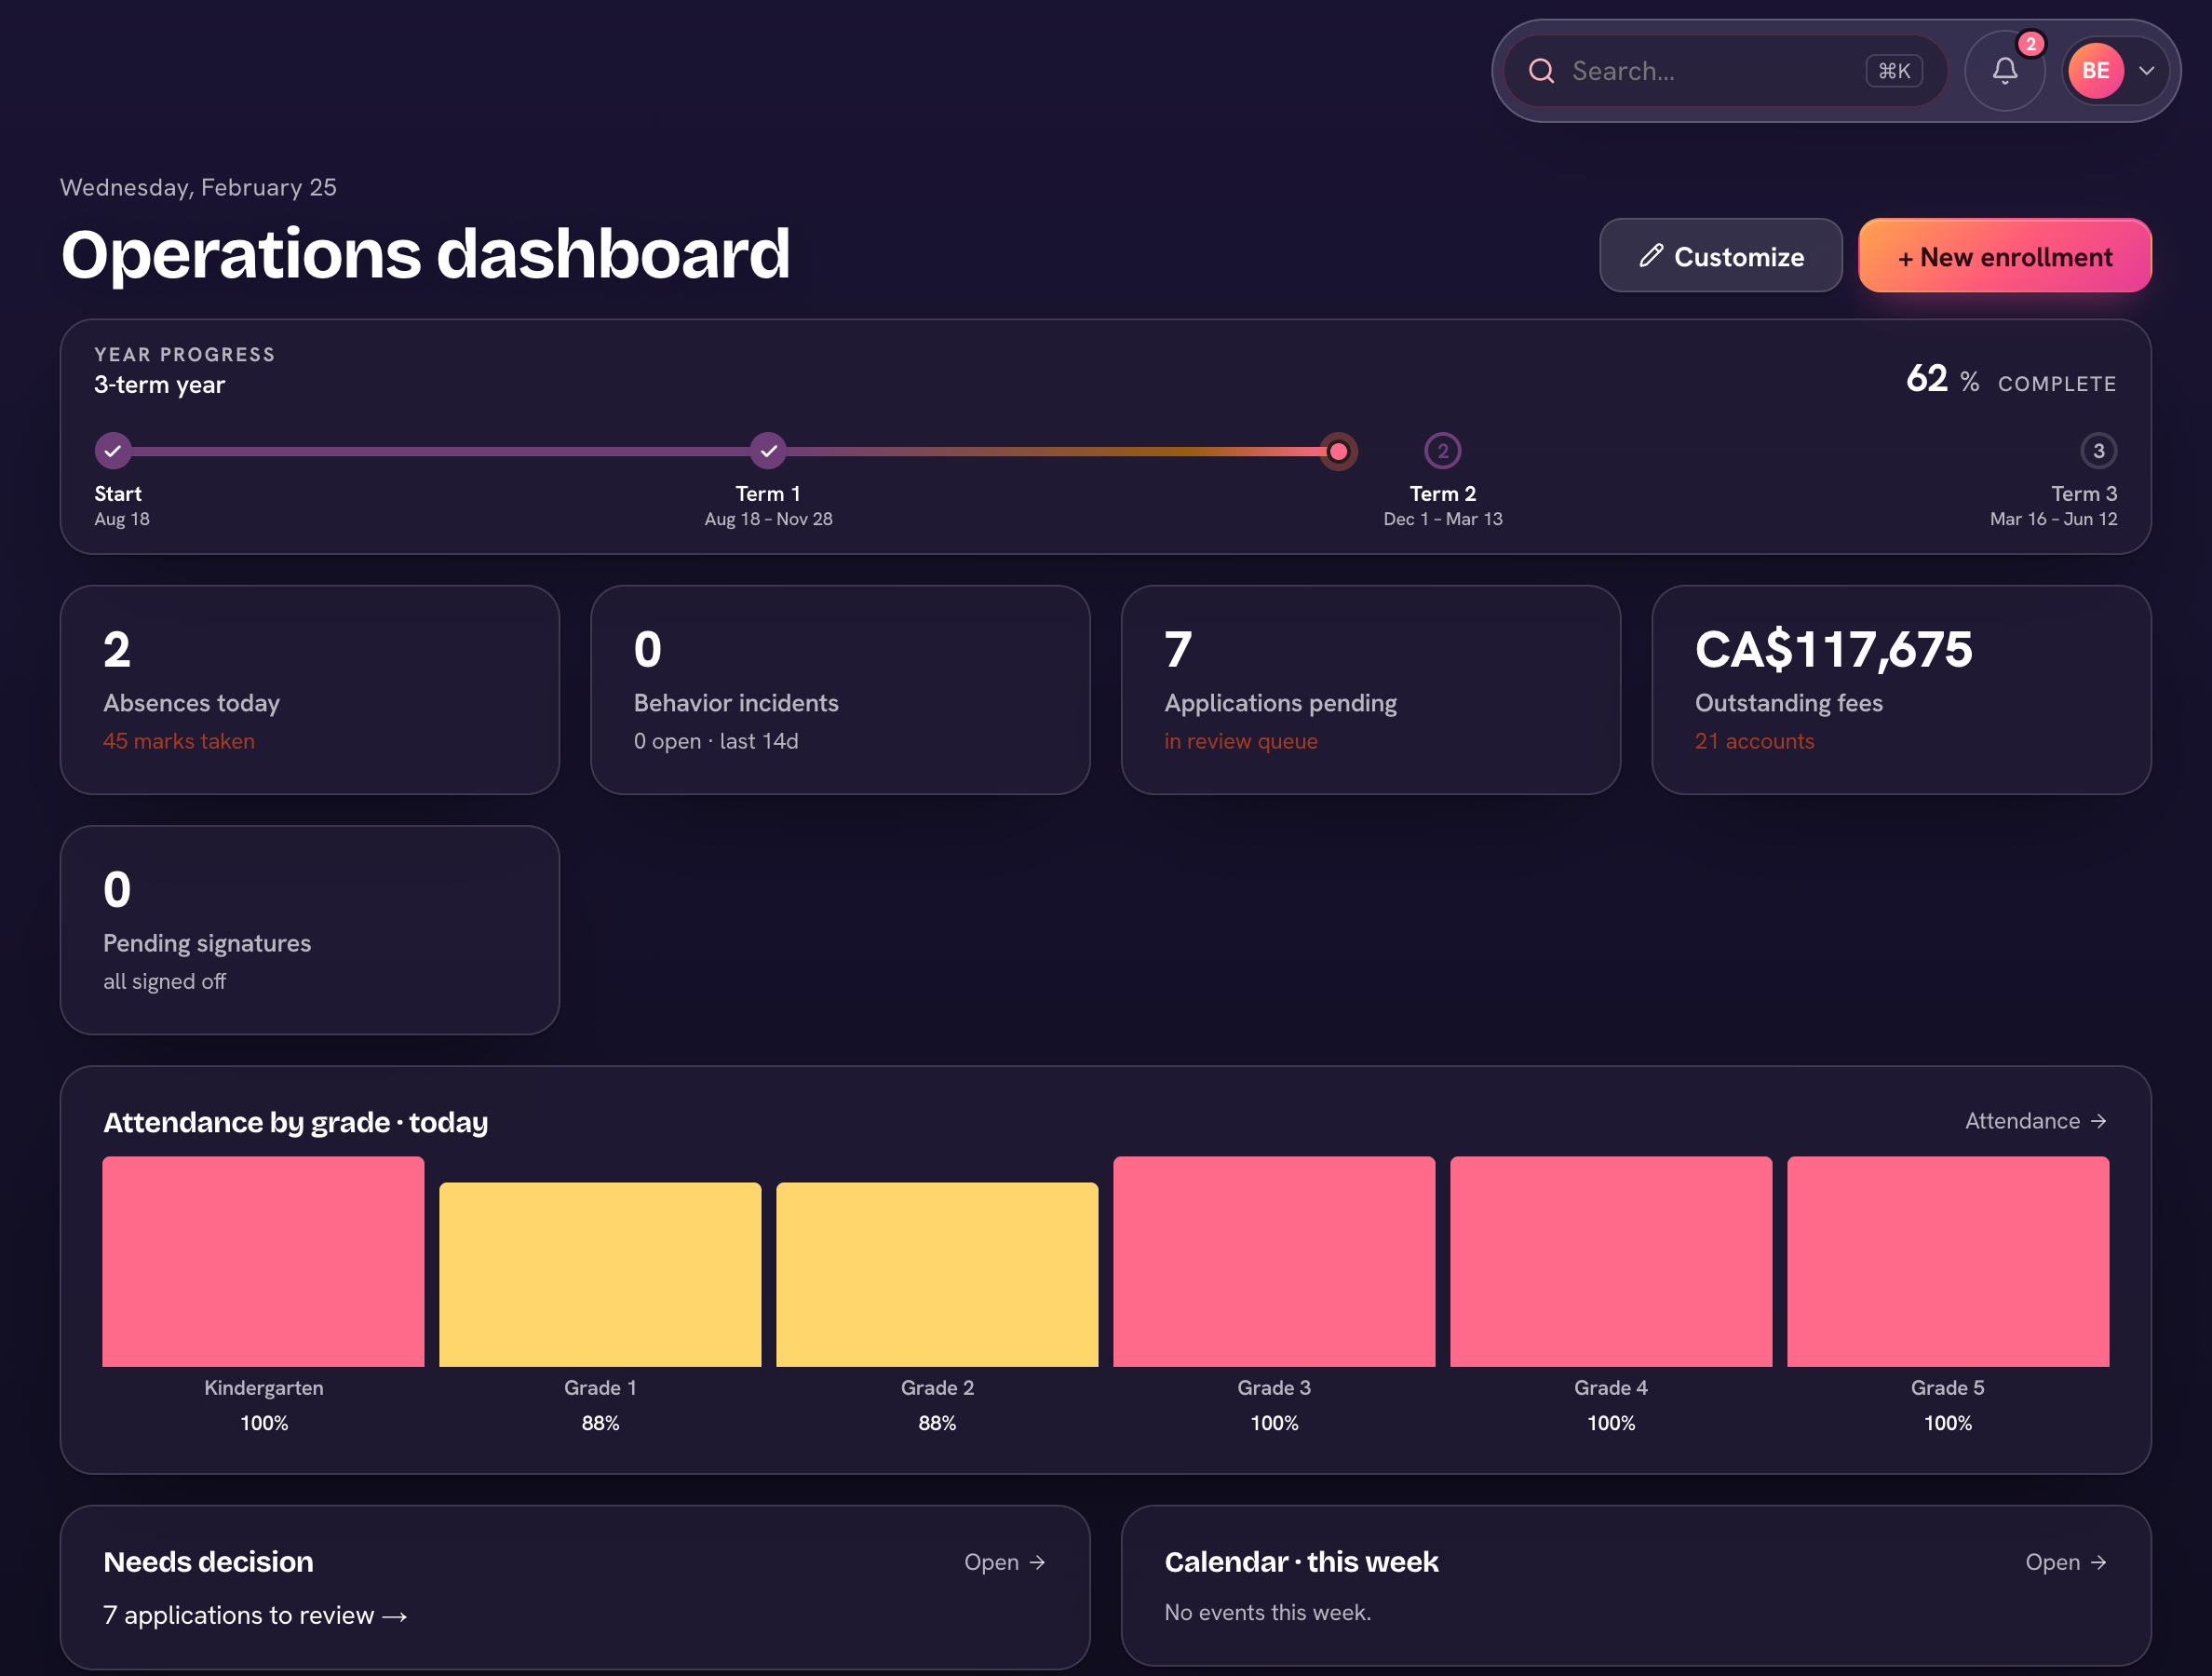Screen dimensions: 2212x1676
Task: Click the 'in review queue' text
Action: [x=1241, y=741]
